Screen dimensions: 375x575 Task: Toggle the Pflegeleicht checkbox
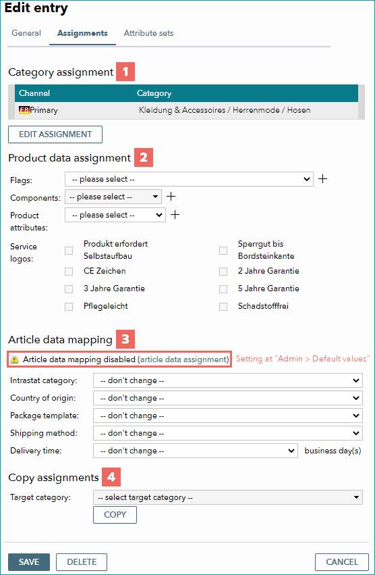tap(69, 307)
